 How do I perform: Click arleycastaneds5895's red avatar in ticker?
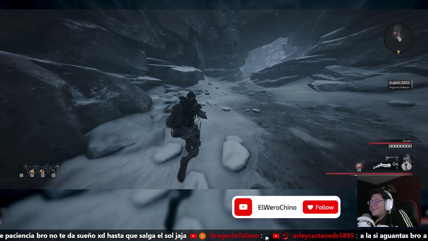pos(285,236)
